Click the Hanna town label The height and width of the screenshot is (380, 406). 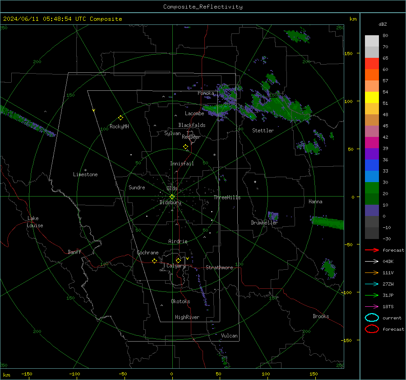tap(315, 202)
